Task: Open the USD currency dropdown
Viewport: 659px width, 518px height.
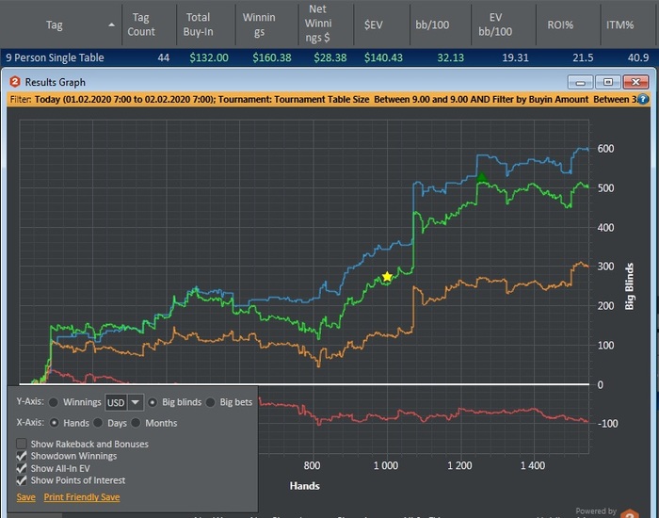Action: pyautogui.click(x=136, y=402)
